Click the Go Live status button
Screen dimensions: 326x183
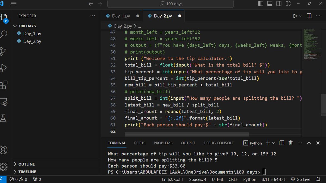tap(300, 179)
